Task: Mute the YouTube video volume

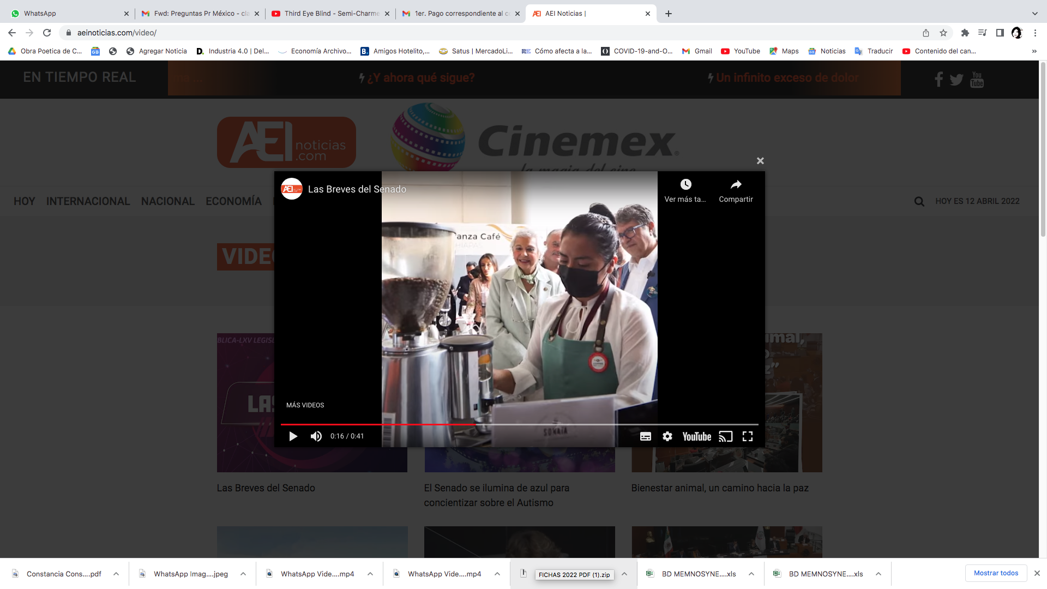Action: pos(316,436)
